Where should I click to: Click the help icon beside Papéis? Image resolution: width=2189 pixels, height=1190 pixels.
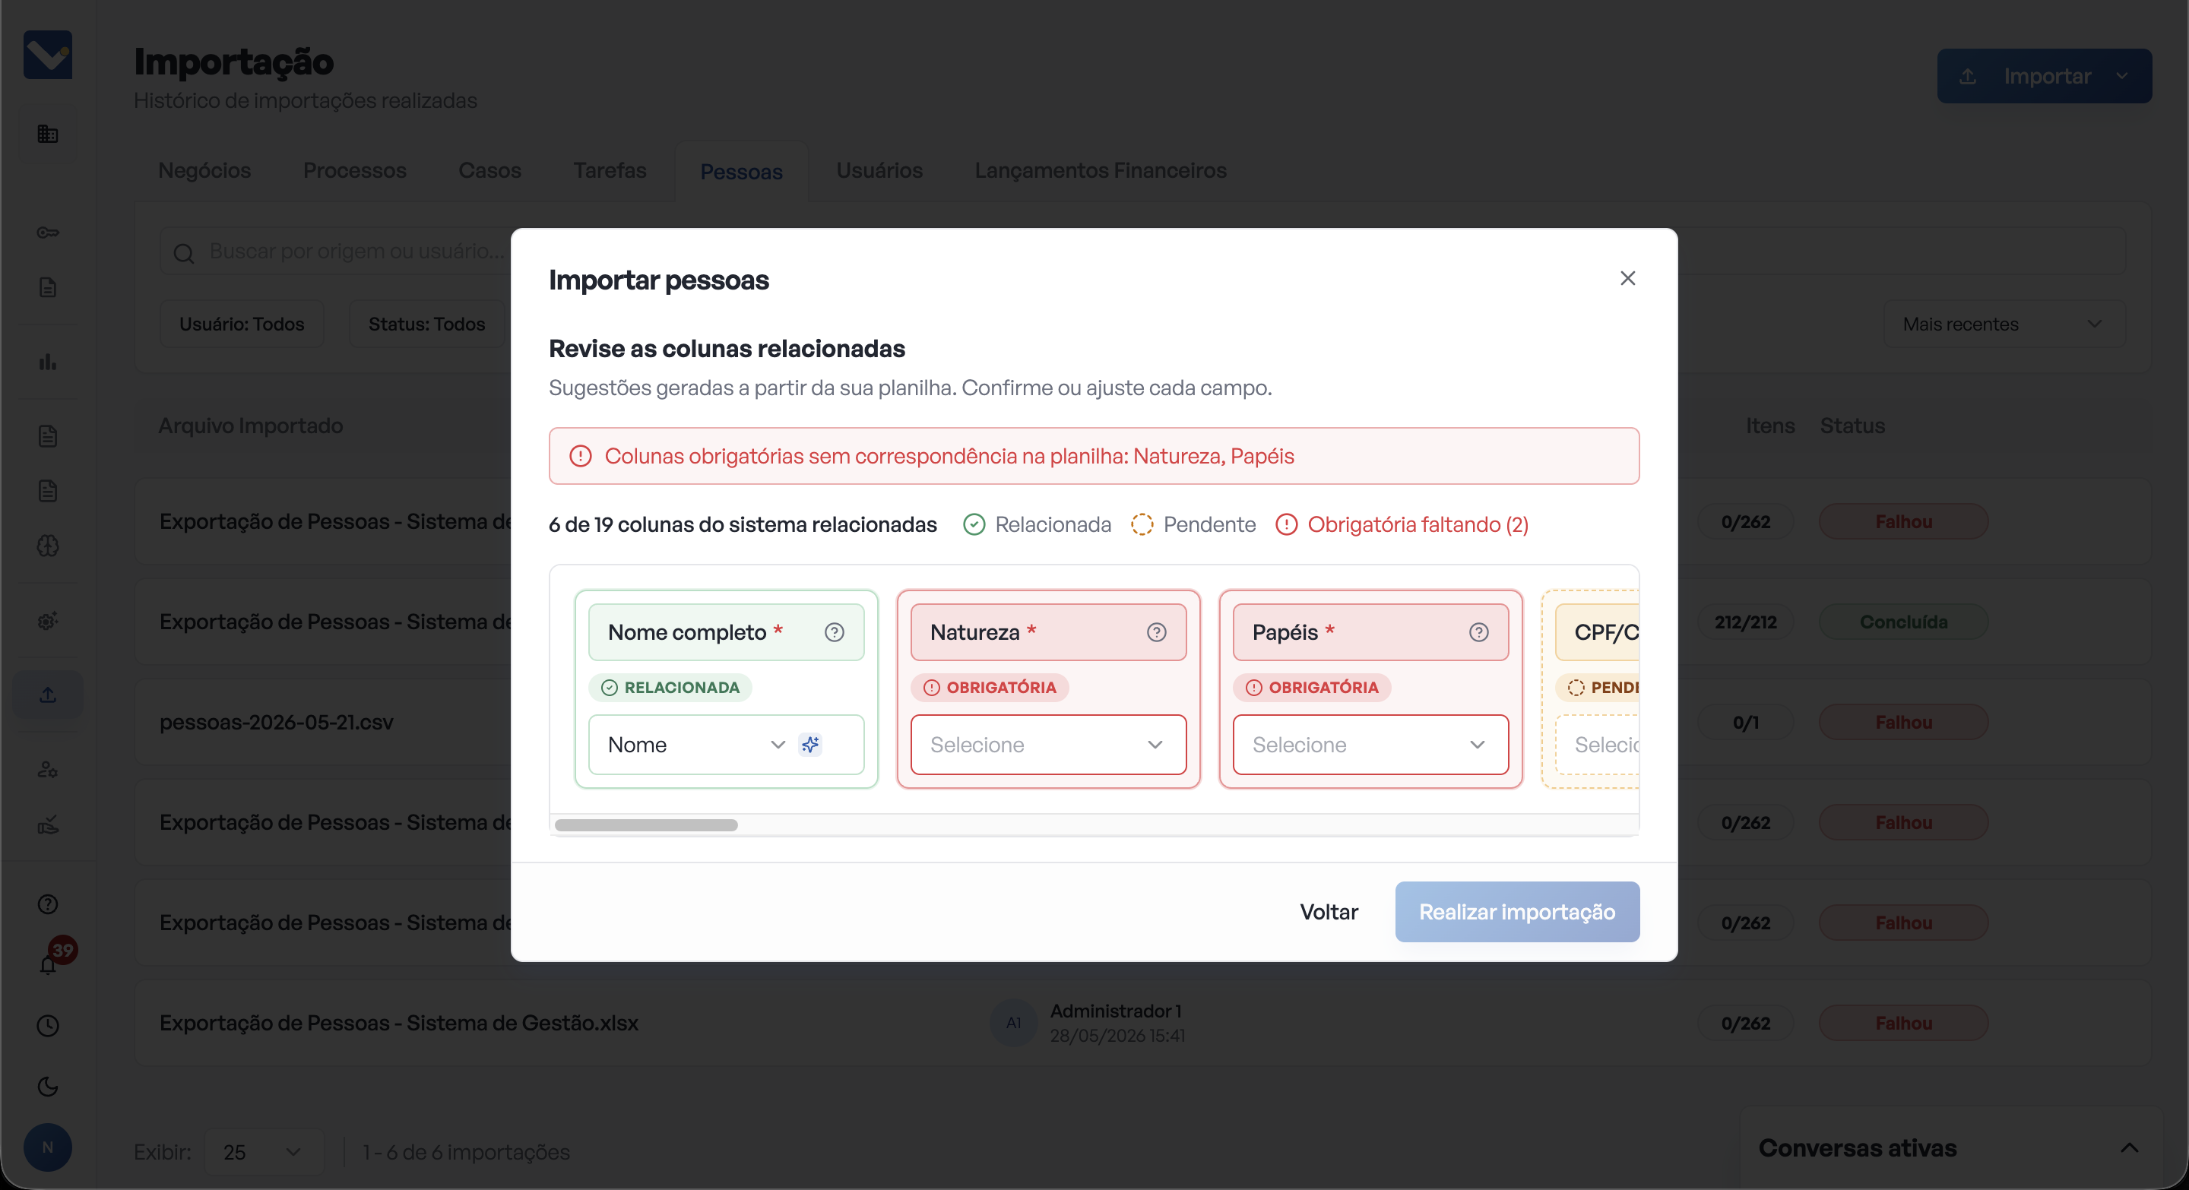coord(1478,632)
